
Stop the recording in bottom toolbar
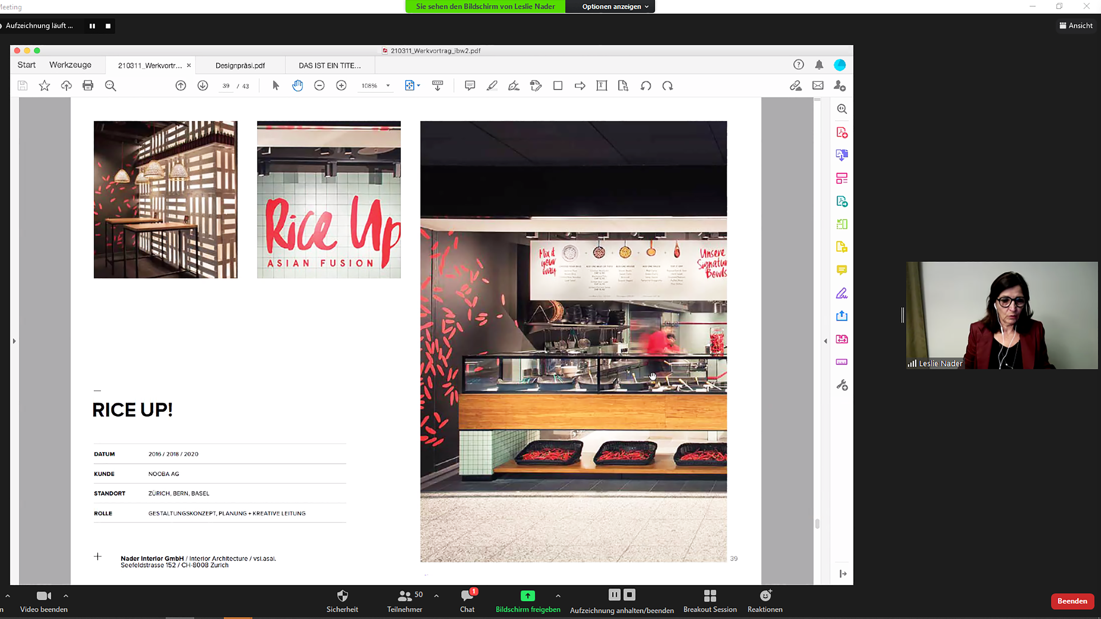[x=629, y=595]
